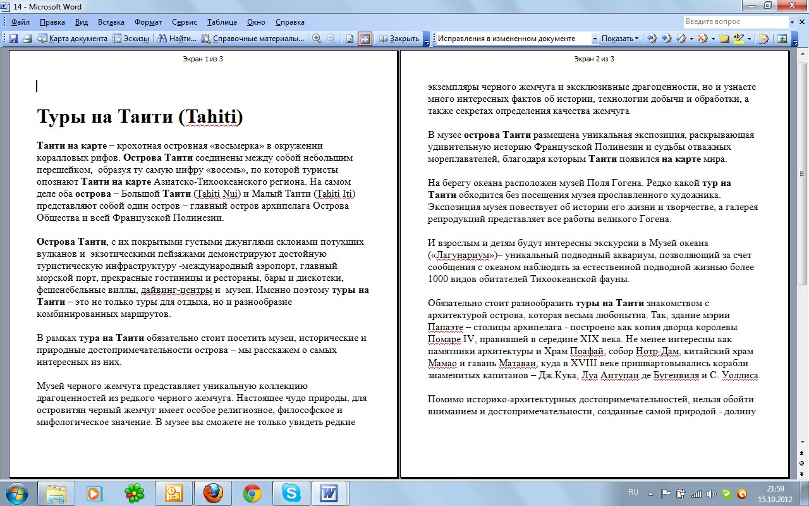Open the Outlook taskbar icon

pyautogui.click(x=173, y=493)
